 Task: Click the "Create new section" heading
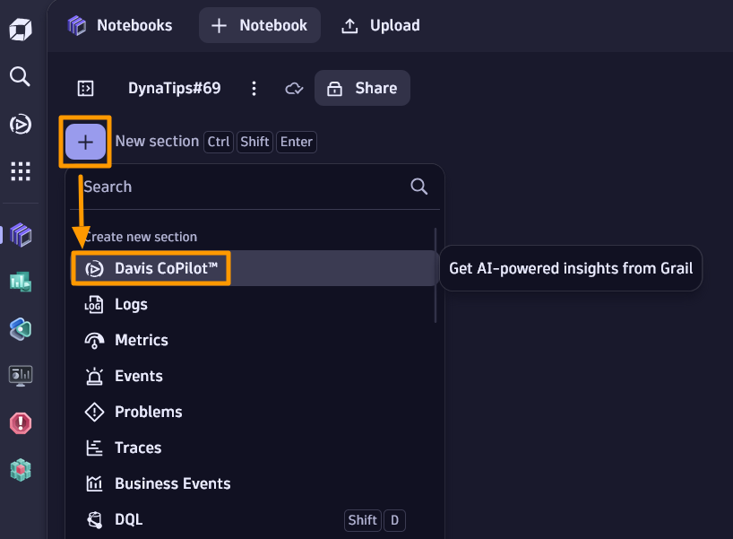[141, 237]
